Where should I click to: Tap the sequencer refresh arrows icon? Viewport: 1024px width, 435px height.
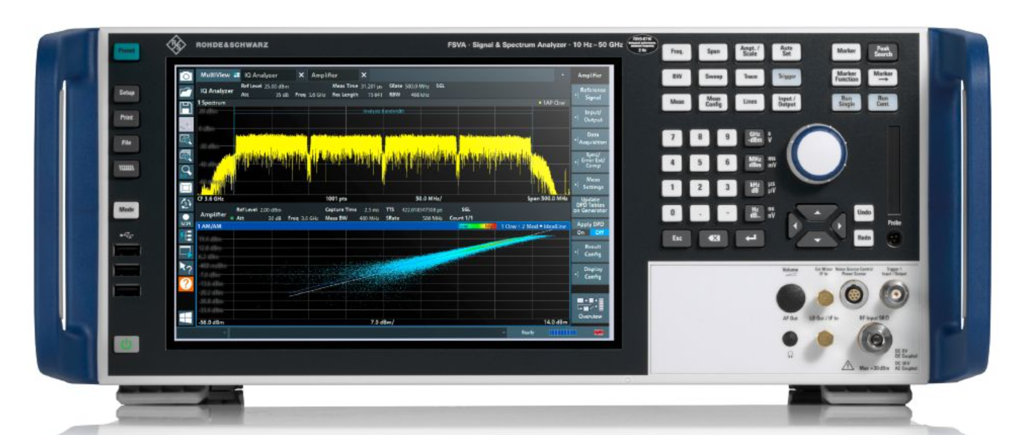pos(185,204)
